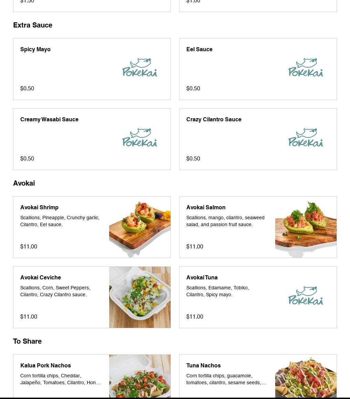Open the Tuna Nachos title
Viewport: 350px width, 399px height.
(203, 365)
